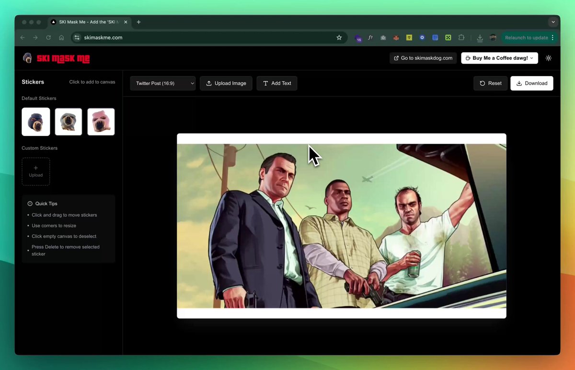Image resolution: width=575 pixels, height=370 pixels.
Task: Click the GTA image on the canvas
Action: click(342, 226)
